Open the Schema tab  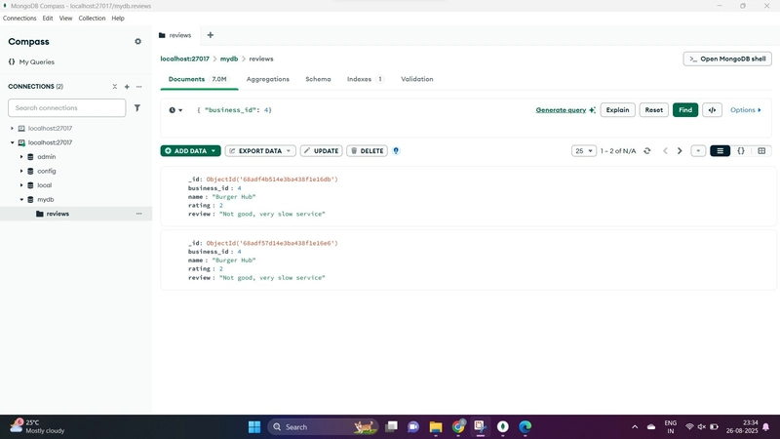click(x=318, y=79)
